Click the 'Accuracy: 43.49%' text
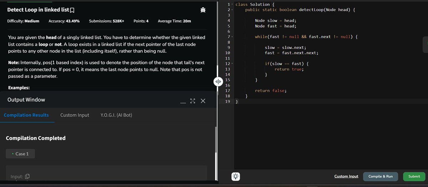Image resolution: width=428 pixels, height=187 pixels. 64,21
